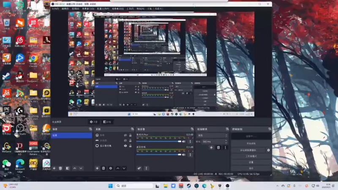Toggle 工作室模式 studio mode button
The width and height of the screenshot is (338, 190).
(x=251, y=156)
